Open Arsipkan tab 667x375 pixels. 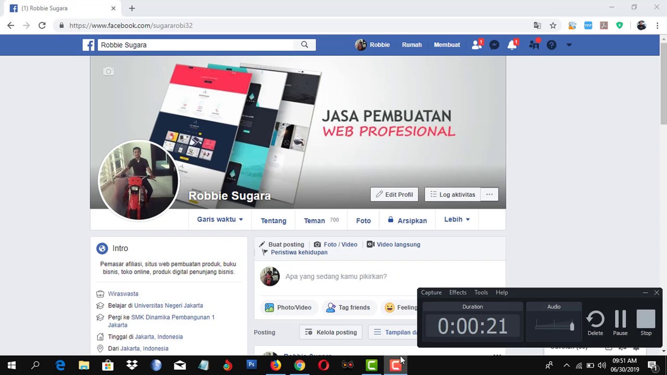(407, 220)
